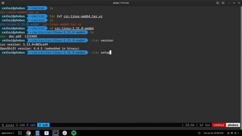The image size is (242, 136).
Task: Launch Google Chrome from the taskbar
Action: [28, 133]
